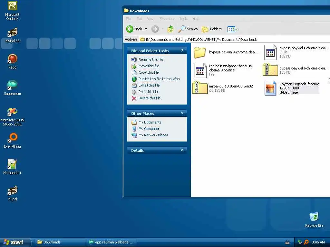Image resolution: width=330 pixels, height=247 pixels.
Task: Click the Downloads window title bar
Action: tap(226, 11)
